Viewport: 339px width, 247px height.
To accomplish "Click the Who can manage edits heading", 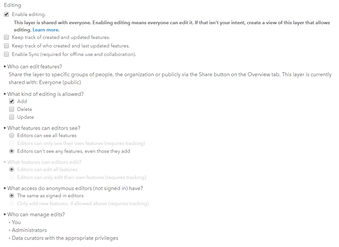I will 36,215.
